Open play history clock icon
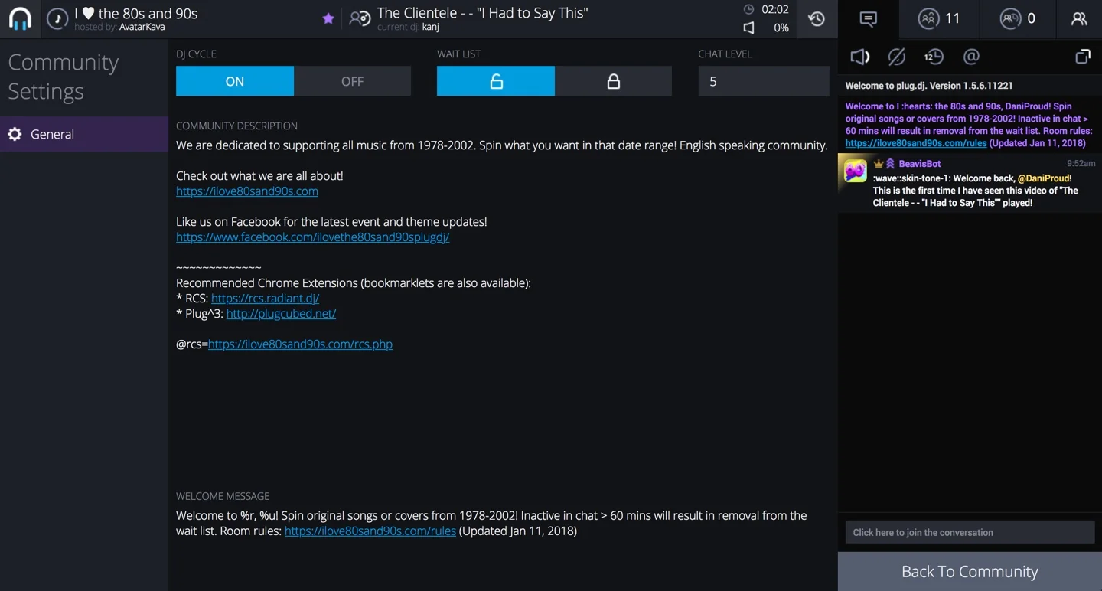 pos(817,19)
